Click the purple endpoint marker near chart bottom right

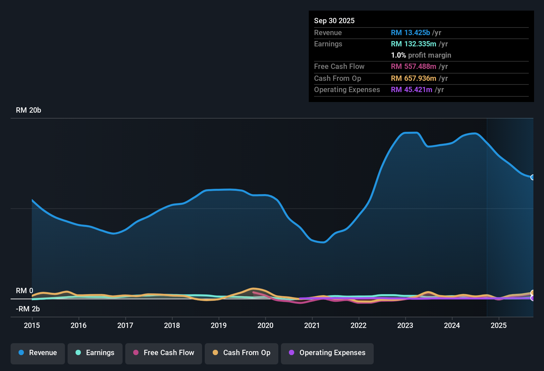pos(533,298)
